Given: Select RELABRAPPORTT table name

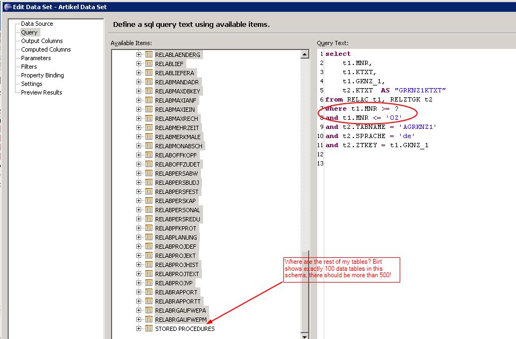Looking at the screenshot, I should [178, 301].
